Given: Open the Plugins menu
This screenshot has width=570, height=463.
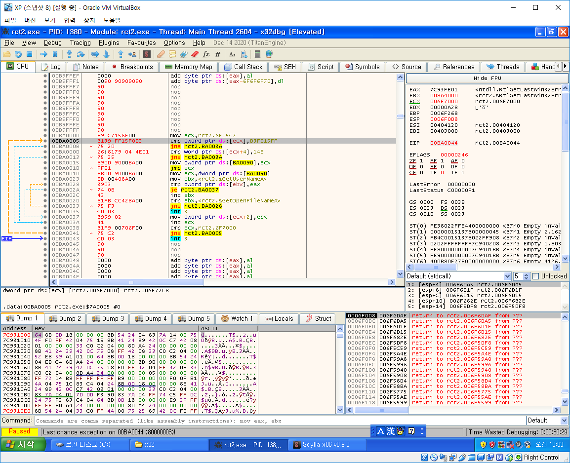Looking at the screenshot, I should coord(109,43).
